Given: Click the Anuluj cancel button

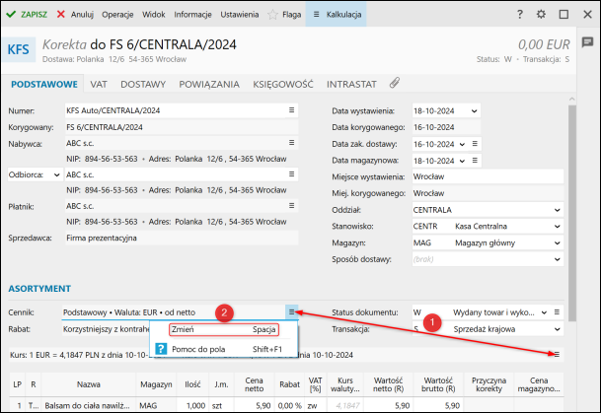Looking at the screenshot, I should pos(75,15).
